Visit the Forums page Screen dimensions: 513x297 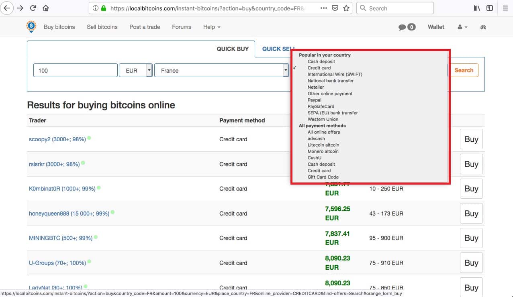click(182, 27)
